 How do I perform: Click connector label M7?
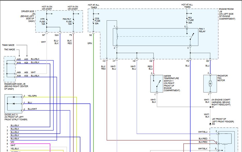[44, 35]
